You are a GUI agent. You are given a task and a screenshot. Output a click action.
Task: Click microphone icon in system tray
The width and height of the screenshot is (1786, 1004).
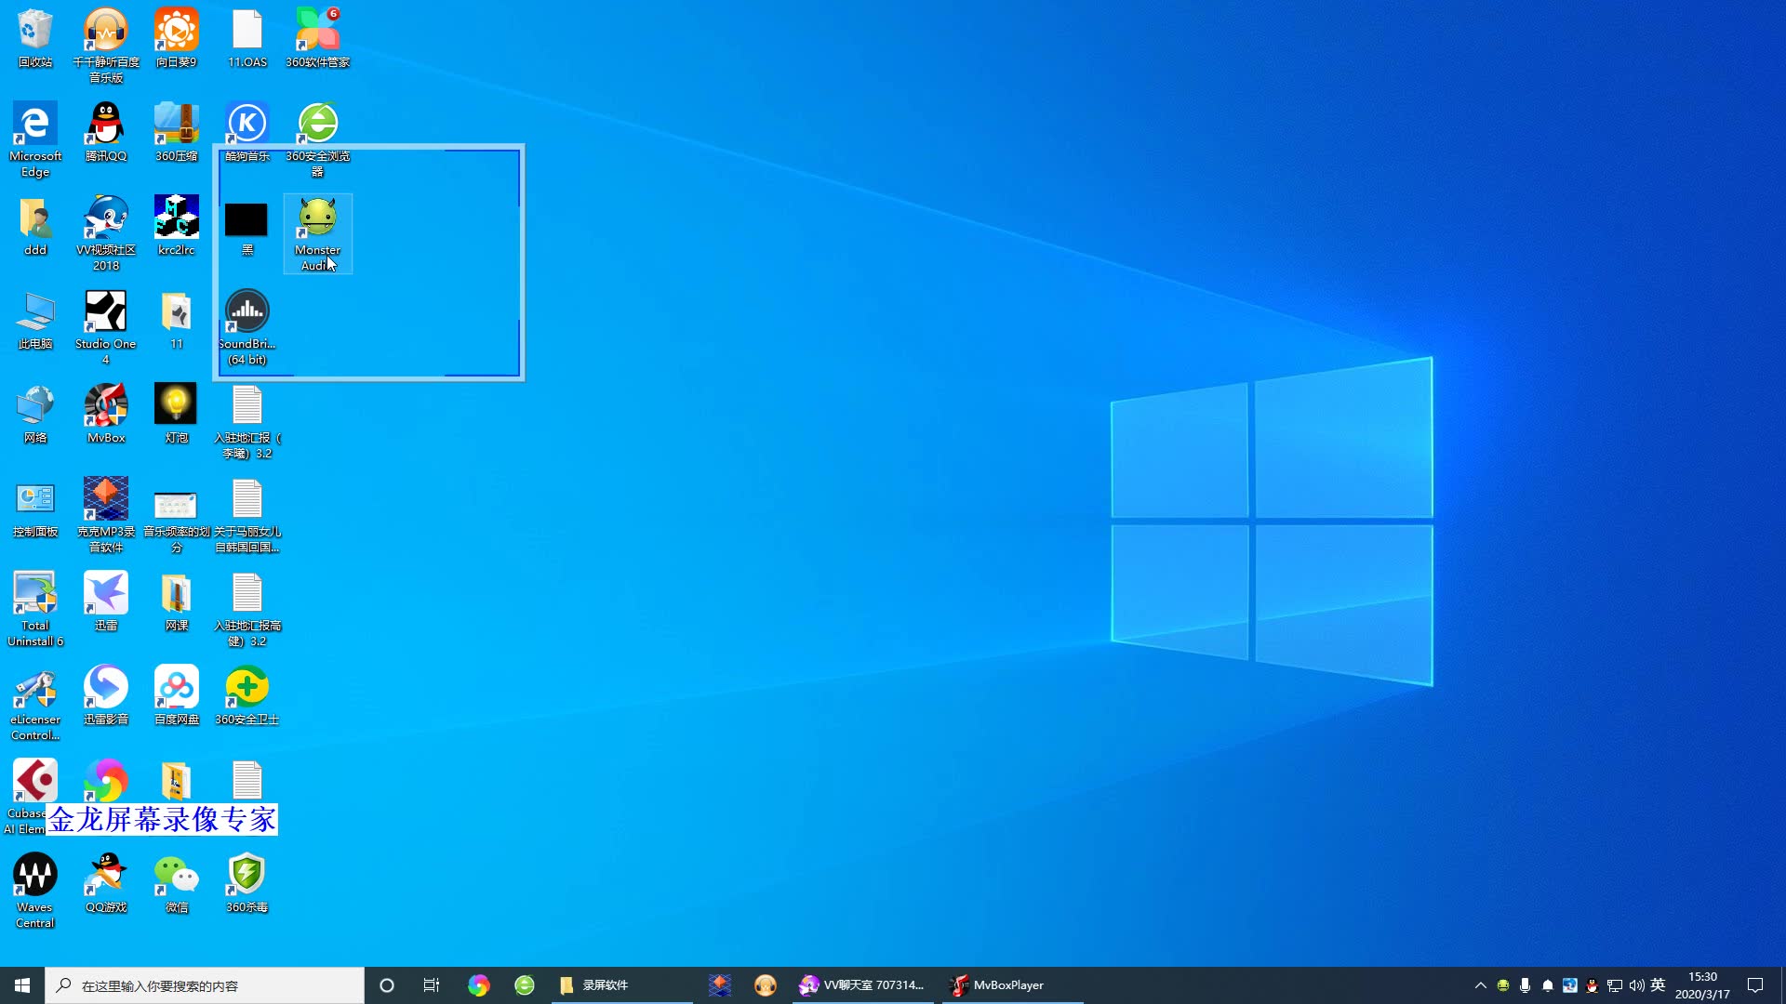coord(1525,985)
